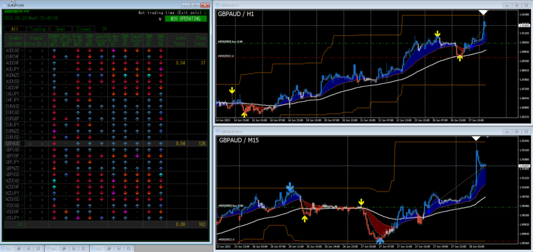Open the AUDCAD chevron arrow
The image size is (533, 252).
[22, 50]
